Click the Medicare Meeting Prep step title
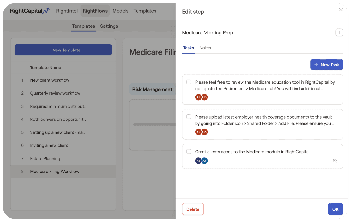Screen dimensions: 352x222 pos(208,33)
